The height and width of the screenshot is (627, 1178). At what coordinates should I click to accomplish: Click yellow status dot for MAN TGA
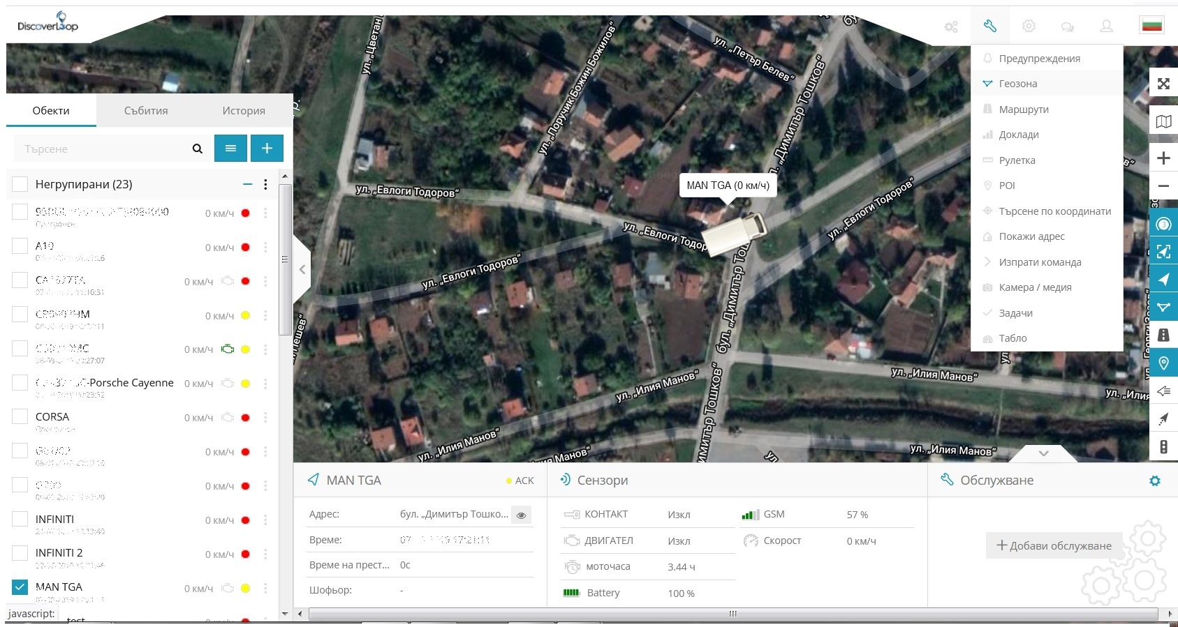pyautogui.click(x=246, y=589)
